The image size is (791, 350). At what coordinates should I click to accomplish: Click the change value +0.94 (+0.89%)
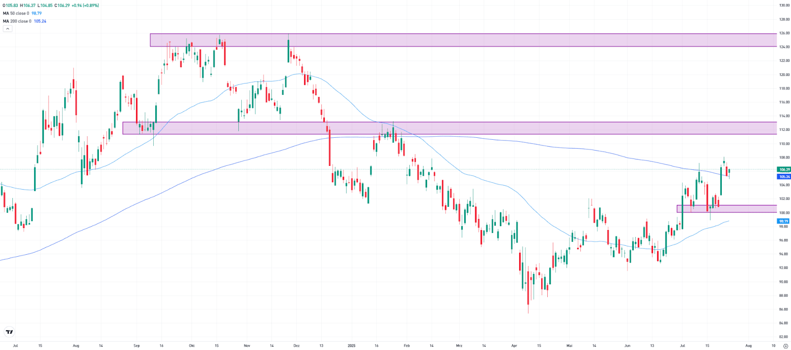(86, 5)
